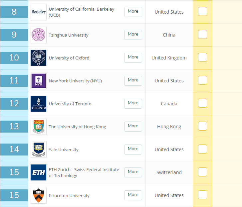The height and width of the screenshot is (207, 242).
Task: Expand More info for New York University
Action: point(133,80)
